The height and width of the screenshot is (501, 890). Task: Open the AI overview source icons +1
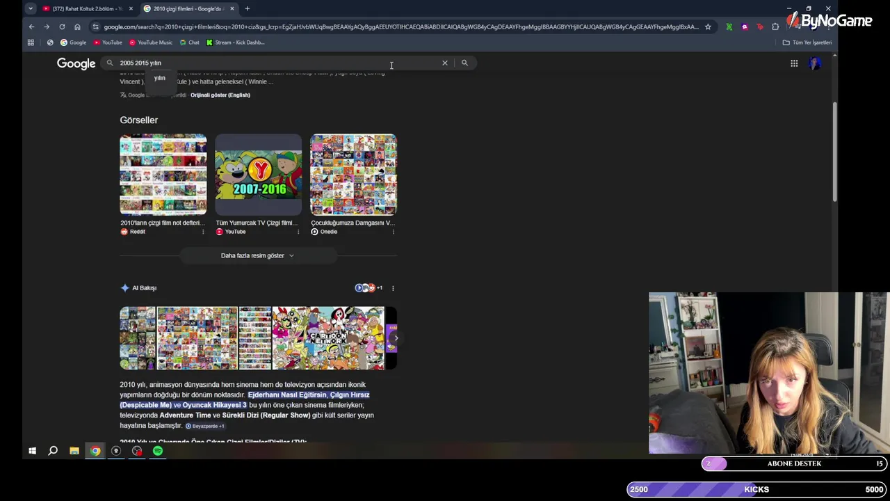[369, 287]
